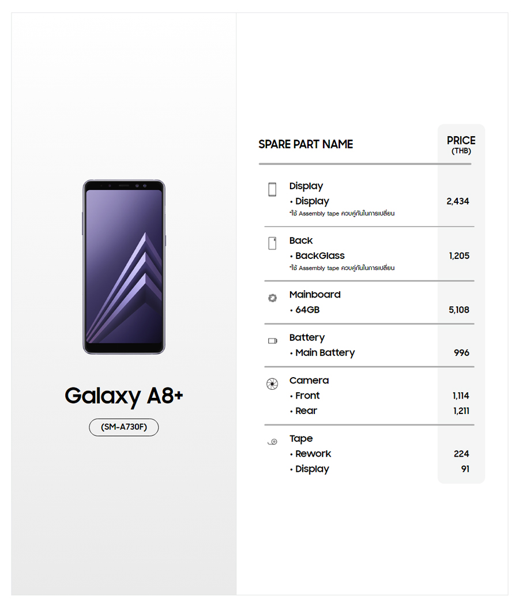Click the Display phone screen icon
519x613 pixels.
click(x=272, y=189)
